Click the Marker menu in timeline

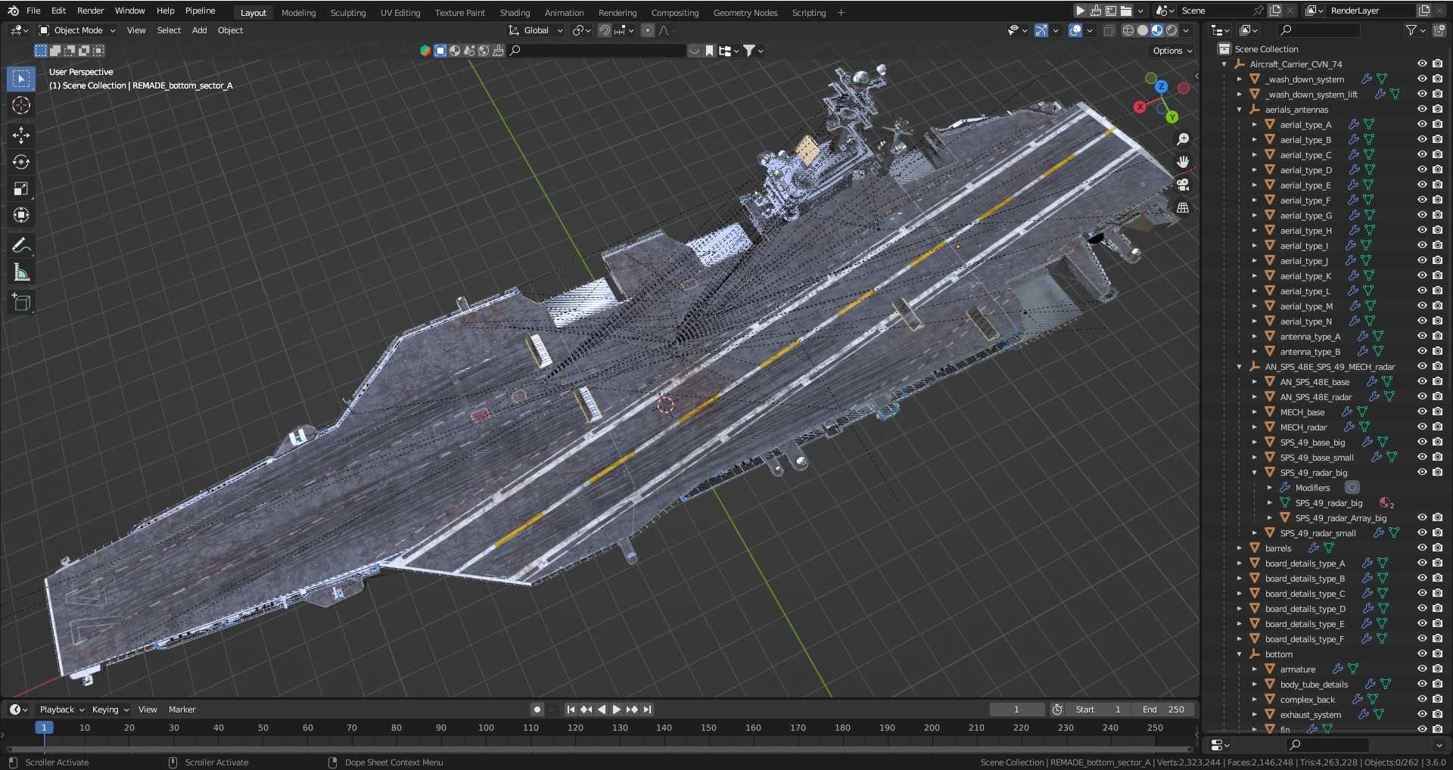pyautogui.click(x=182, y=709)
